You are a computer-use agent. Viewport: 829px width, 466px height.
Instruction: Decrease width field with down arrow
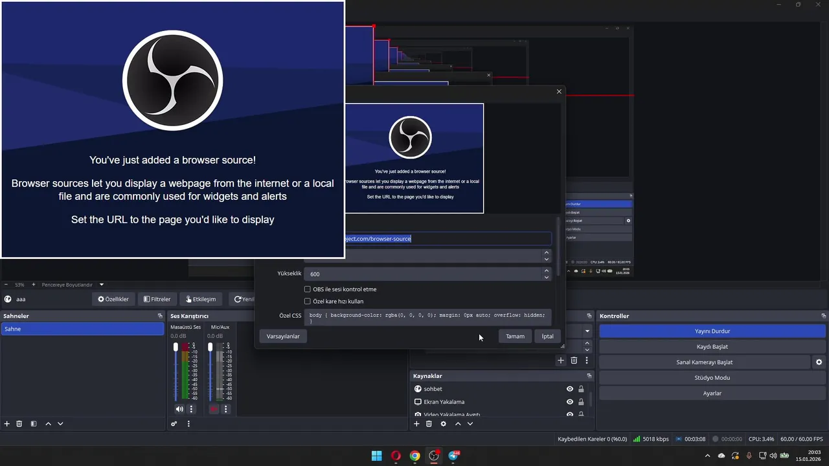(547, 260)
